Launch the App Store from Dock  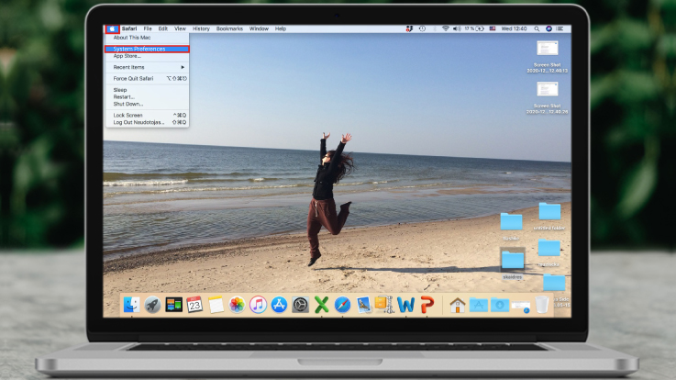click(279, 304)
